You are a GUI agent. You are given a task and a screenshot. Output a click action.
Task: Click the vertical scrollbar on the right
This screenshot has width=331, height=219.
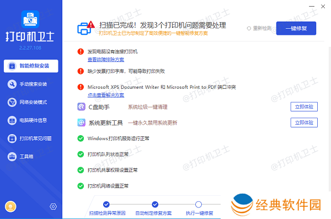330,119
